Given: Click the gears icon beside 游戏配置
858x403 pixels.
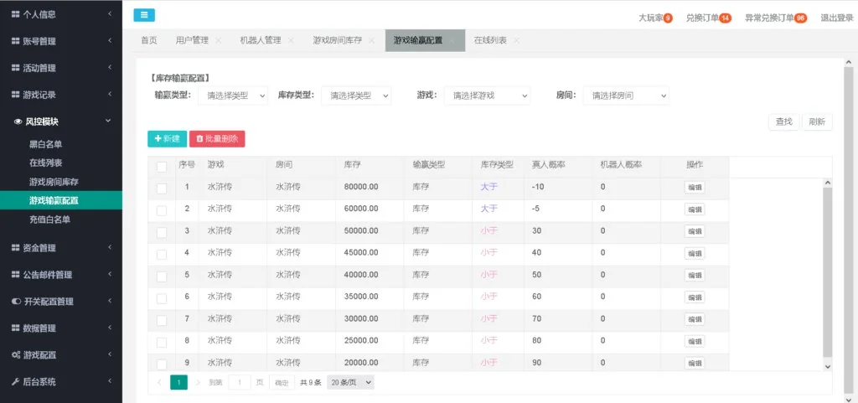Looking at the screenshot, I should 16,355.
